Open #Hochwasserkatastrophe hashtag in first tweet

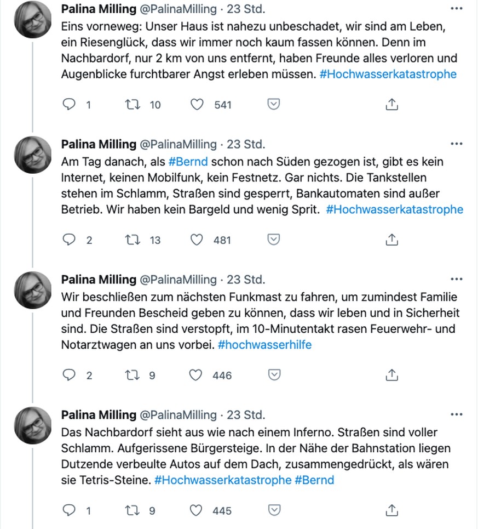pos(388,74)
